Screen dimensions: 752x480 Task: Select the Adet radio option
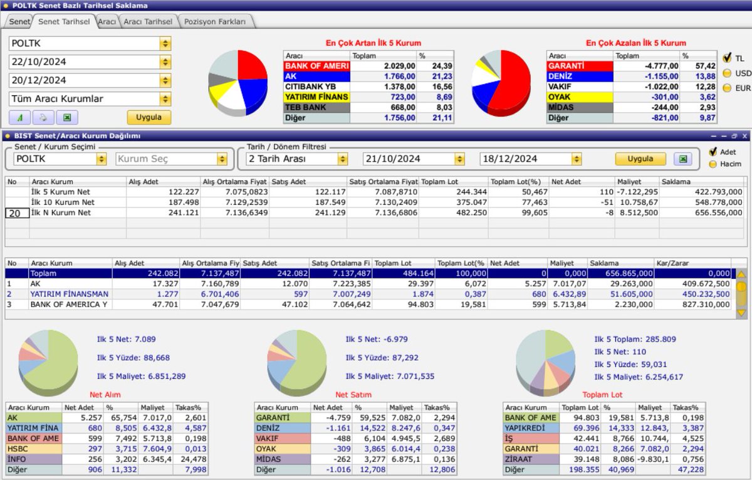pyautogui.click(x=712, y=152)
